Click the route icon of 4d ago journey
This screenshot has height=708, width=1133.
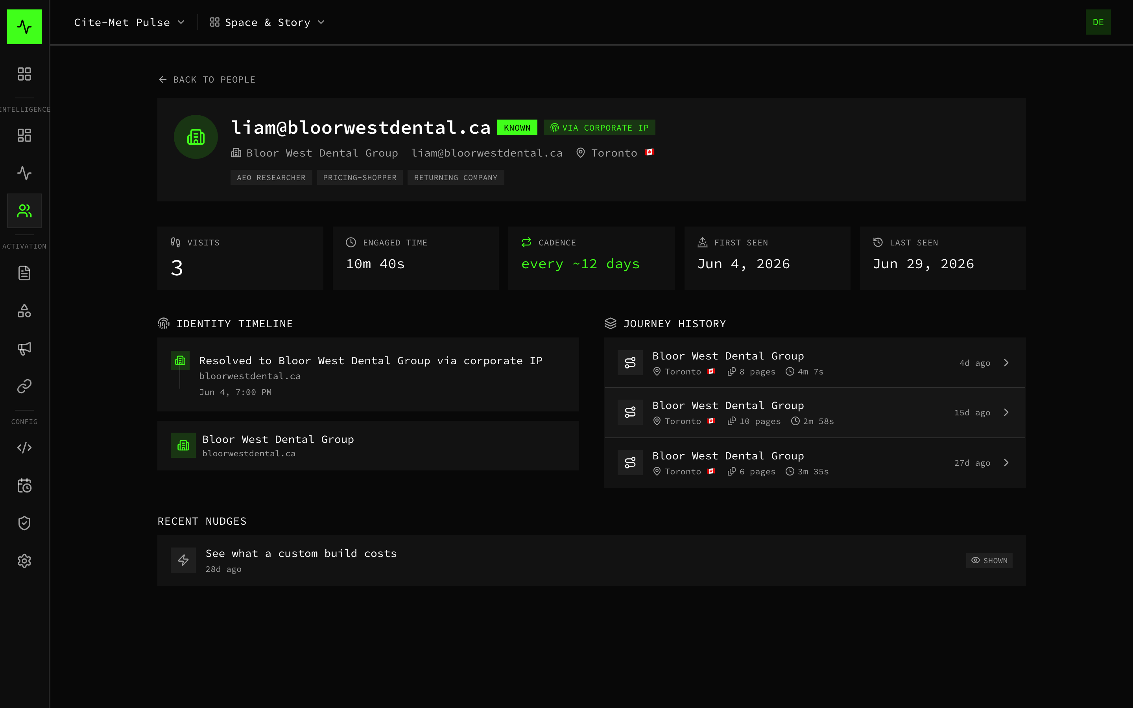(630, 363)
